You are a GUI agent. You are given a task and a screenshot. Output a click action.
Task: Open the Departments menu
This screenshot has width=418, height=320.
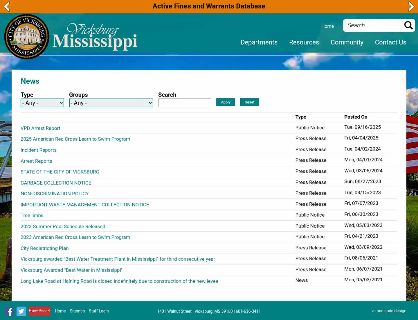click(259, 42)
